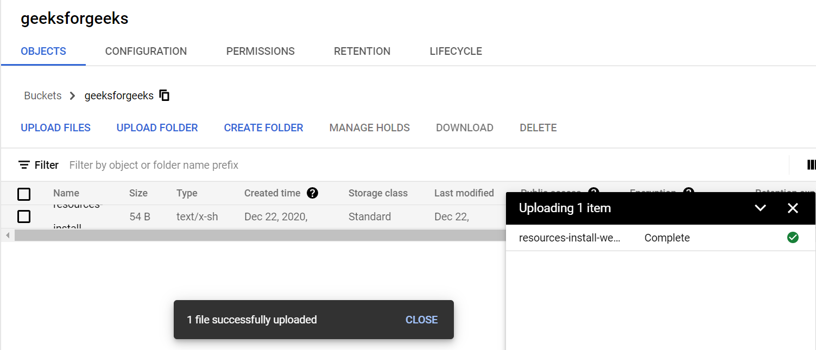This screenshot has height=350, width=816.
Task: Click help icon beside Created time
Action: [312, 193]
